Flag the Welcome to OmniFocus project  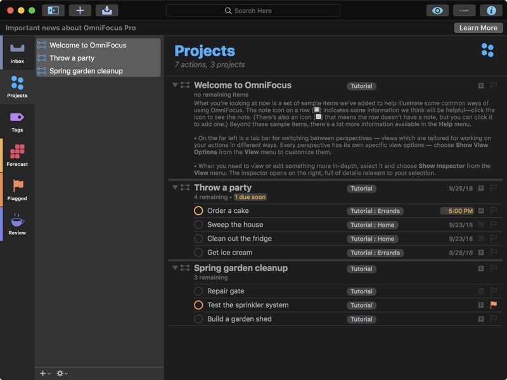coord(494,85)
